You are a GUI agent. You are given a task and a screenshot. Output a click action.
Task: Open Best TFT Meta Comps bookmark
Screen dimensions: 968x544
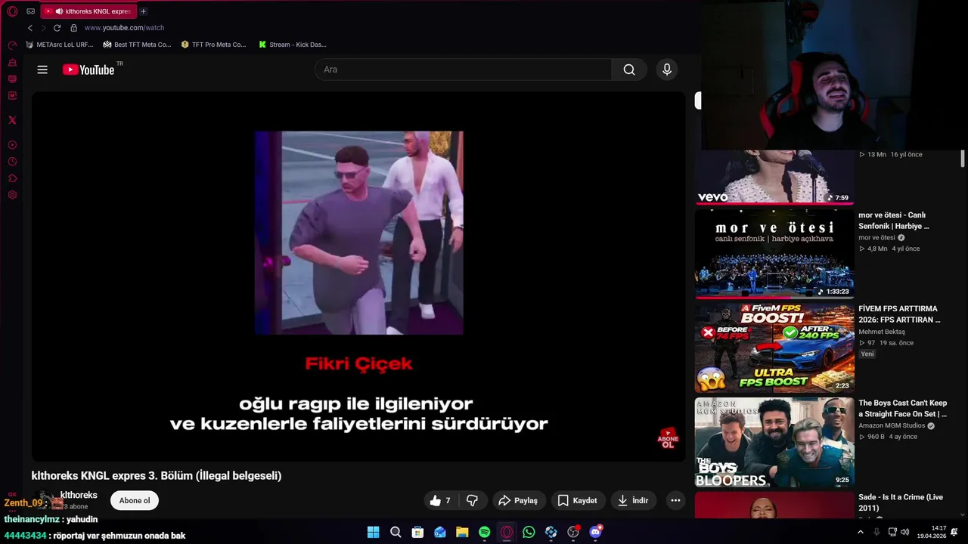point(138,45)
